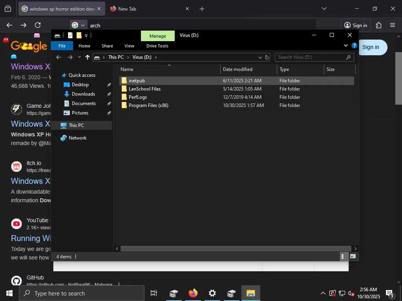Viewport: 402px width, 301px height.
Task: Open Documents in the navigation pane
Action: (x=84, y=103)
